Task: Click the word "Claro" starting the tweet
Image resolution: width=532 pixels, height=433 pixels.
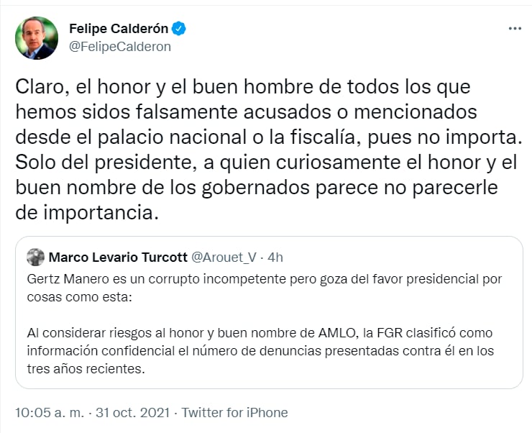Action: coord(37,87)
